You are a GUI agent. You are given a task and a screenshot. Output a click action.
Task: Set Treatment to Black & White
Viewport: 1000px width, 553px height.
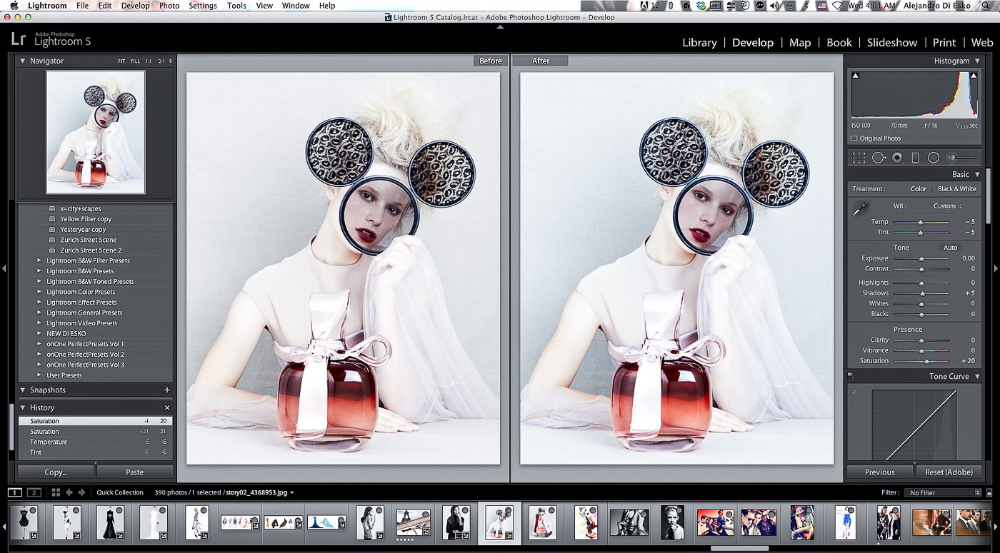coord(957,189)
